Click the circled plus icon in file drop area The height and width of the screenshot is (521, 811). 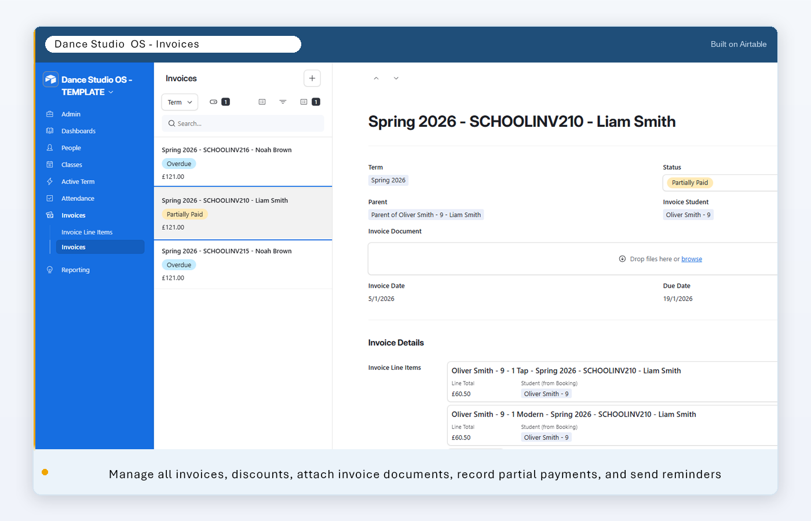[x=622, y=259]
